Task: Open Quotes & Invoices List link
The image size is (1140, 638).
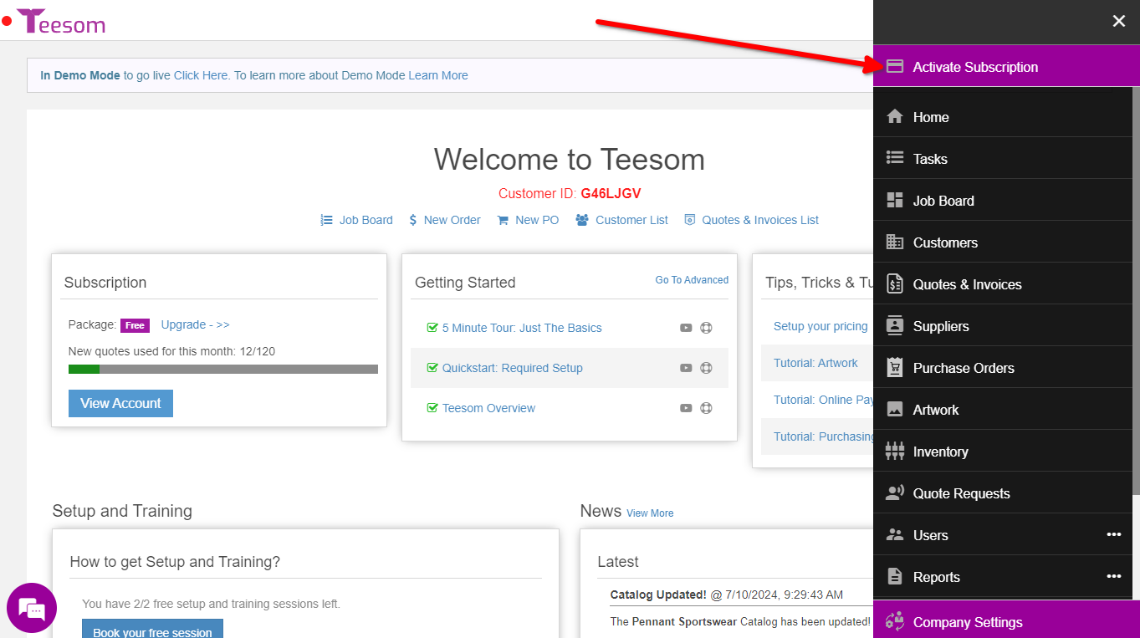Action: 760,220
